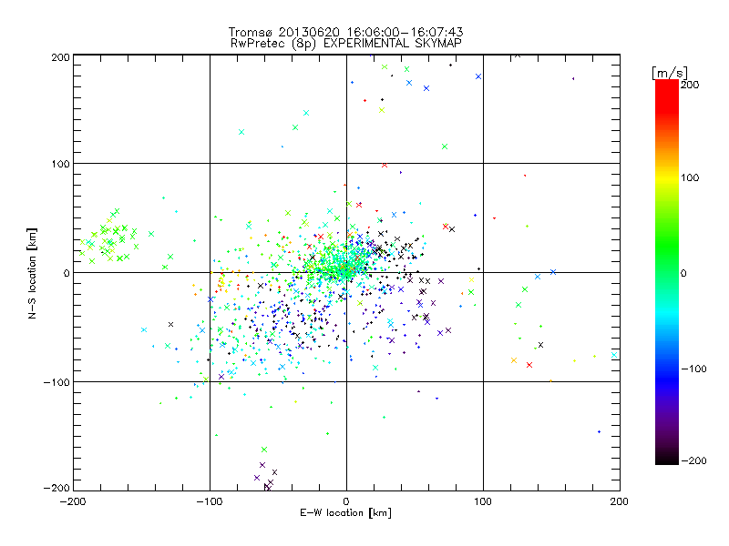
Task: Click the "N-S location [km]" axis label
Action: pos(32,273)
